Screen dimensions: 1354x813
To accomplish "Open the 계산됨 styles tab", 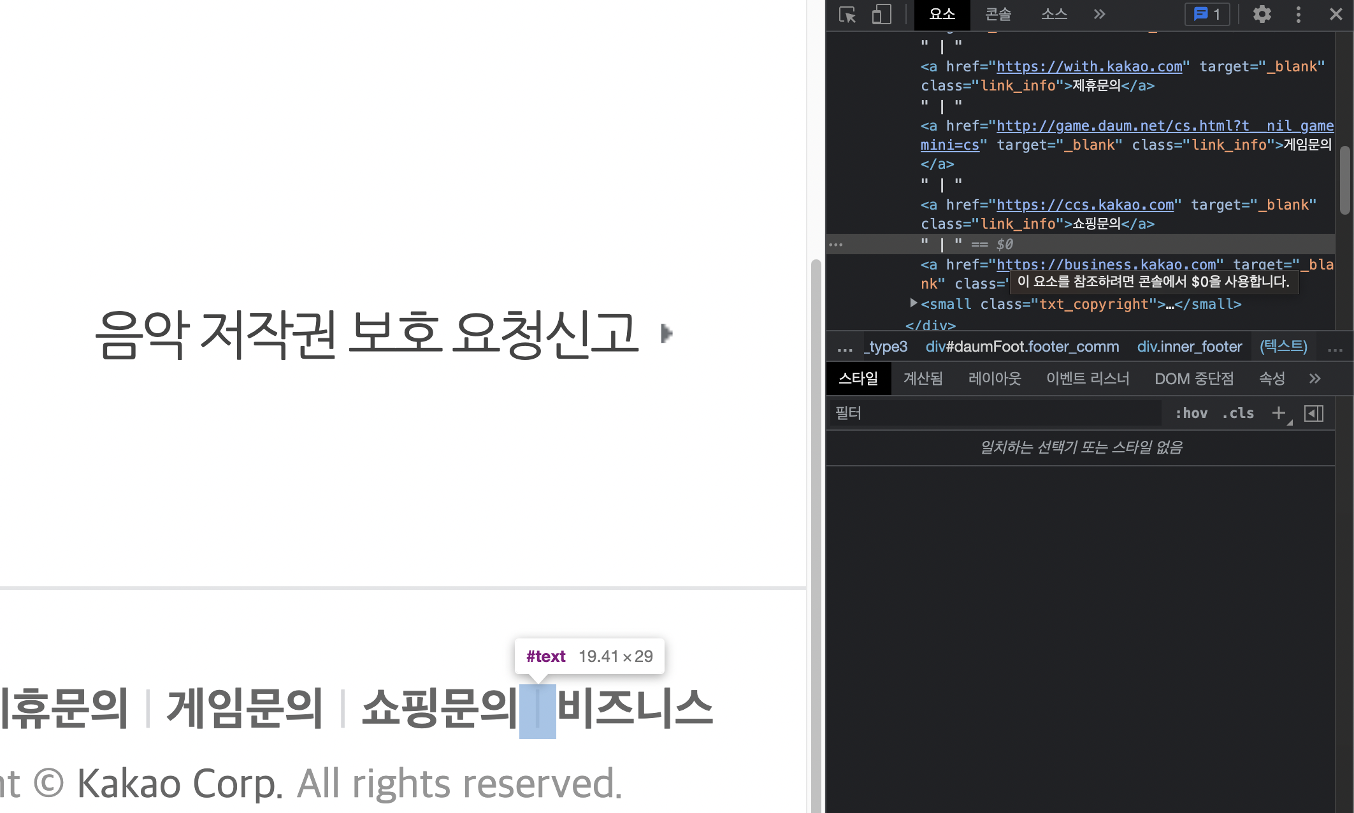I will (923, 378).
